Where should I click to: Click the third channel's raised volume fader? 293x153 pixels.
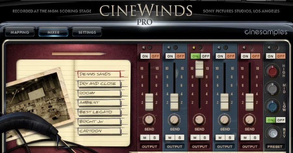199,69
